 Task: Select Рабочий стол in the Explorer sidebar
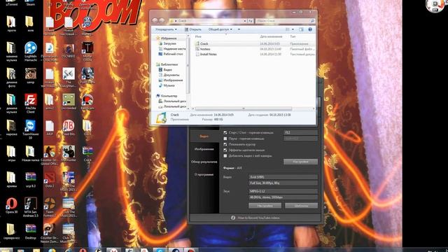click(171, 54)
